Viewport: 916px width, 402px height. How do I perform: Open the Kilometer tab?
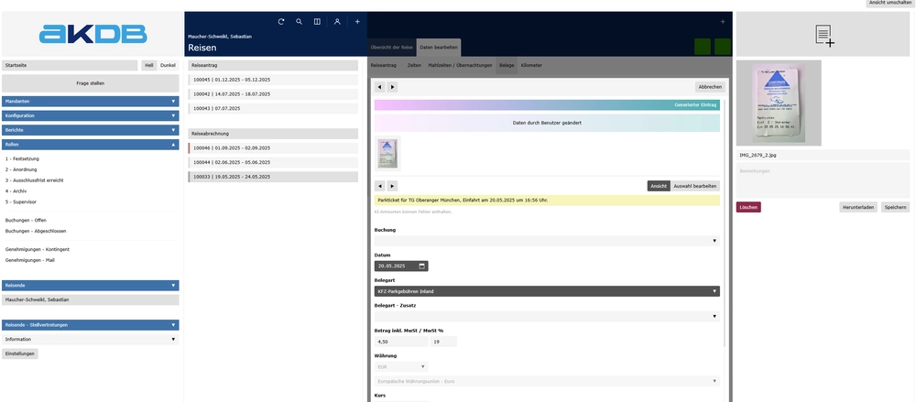531,65
